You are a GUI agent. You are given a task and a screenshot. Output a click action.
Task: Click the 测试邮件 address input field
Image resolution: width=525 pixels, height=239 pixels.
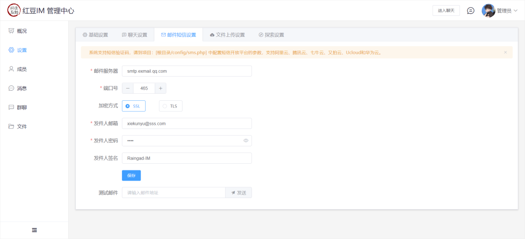pyautogui.click(x=173, y=192)
